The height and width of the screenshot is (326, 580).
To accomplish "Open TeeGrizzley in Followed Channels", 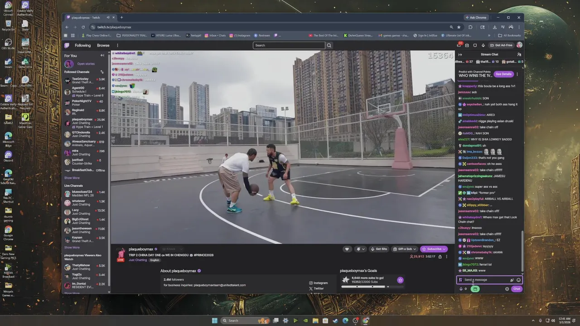I will (85, 81).
